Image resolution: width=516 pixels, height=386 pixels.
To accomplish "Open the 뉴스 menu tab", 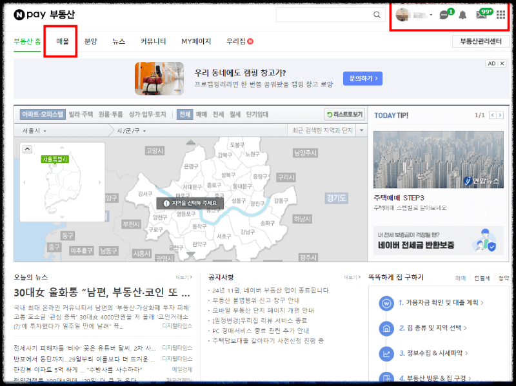I will point(119,41).
